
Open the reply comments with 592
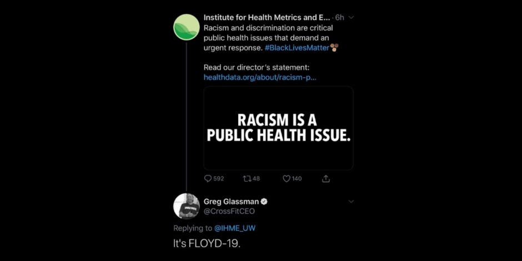(214, 179)
